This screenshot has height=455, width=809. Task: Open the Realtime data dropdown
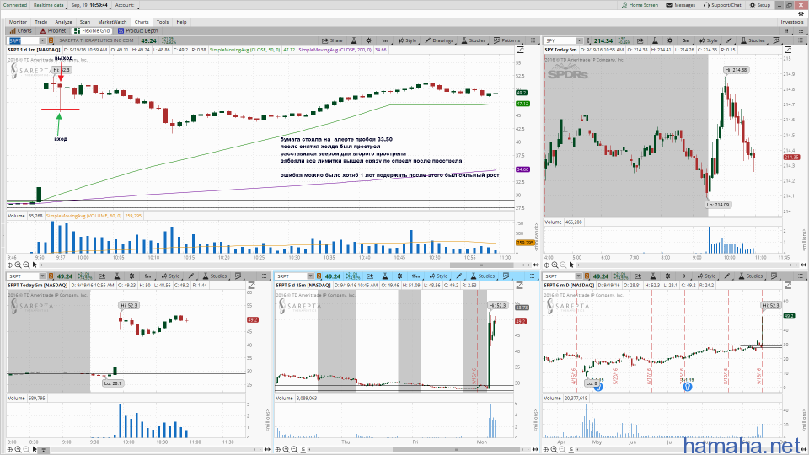tap(49, 5)
